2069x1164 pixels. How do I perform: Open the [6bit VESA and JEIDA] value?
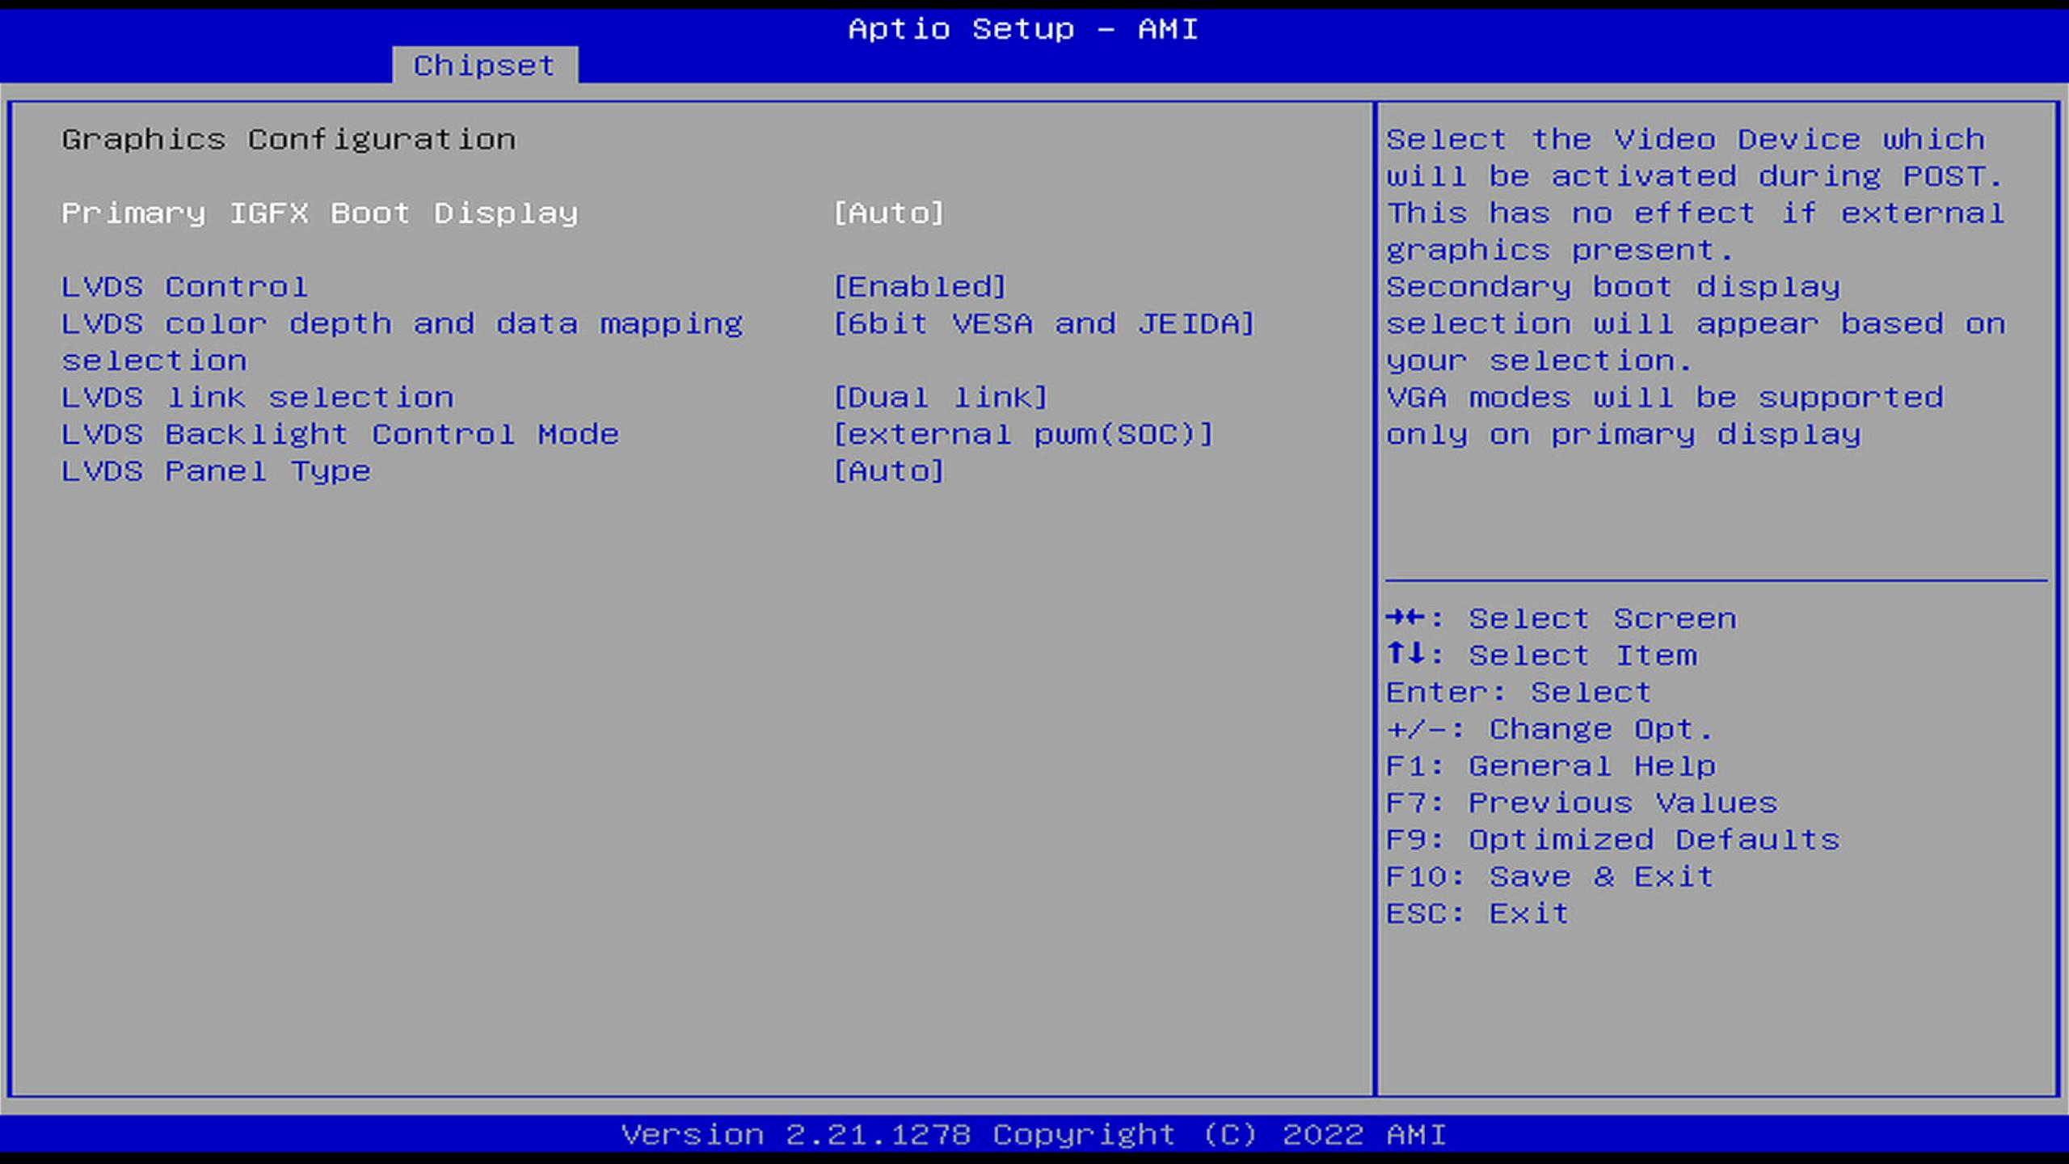[1043, 324]
